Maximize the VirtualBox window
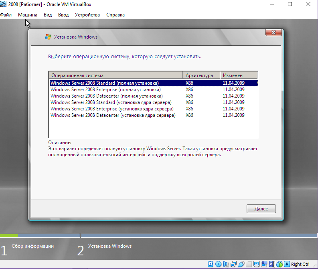The height and width of the screenshot is (269, 318). click(290, 4)
